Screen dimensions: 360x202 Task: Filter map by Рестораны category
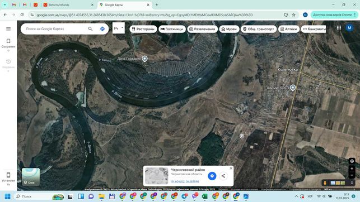[x=143, y=29]
